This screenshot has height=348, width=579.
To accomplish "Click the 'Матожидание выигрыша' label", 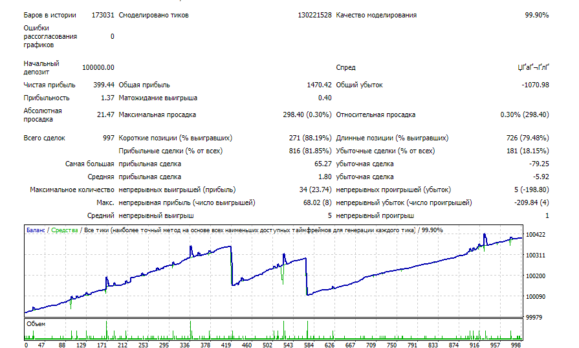I will (x=158, y=98).
